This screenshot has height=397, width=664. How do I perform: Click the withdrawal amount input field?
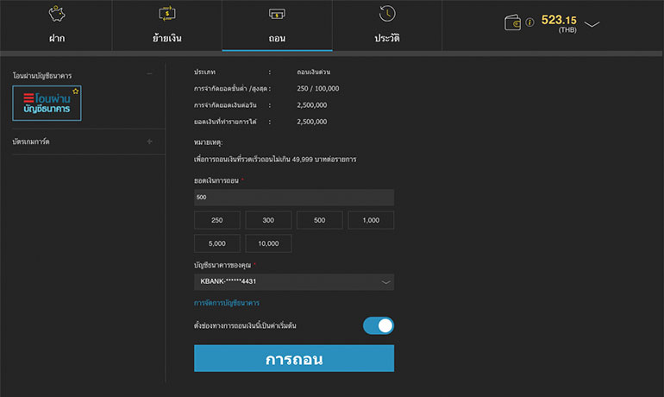point(294,198)
